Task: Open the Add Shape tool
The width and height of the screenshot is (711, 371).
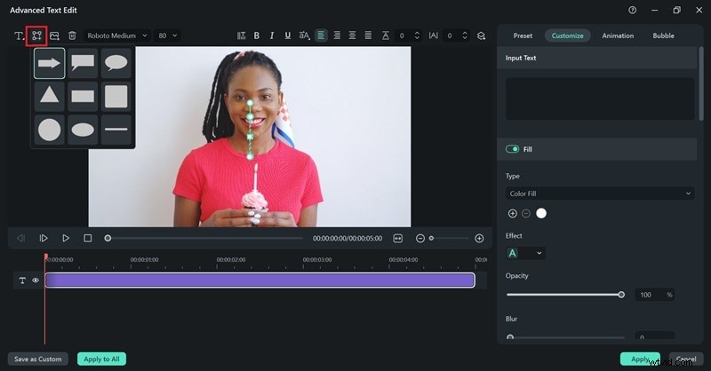Action: click(x=36, y=36)
